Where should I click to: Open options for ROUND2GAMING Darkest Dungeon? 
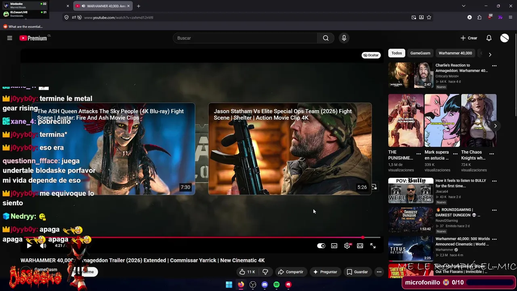tap(494, 210)
